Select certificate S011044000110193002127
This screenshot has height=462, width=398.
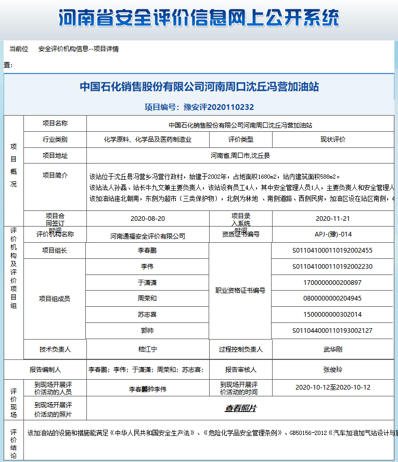(x=332, y=331)
